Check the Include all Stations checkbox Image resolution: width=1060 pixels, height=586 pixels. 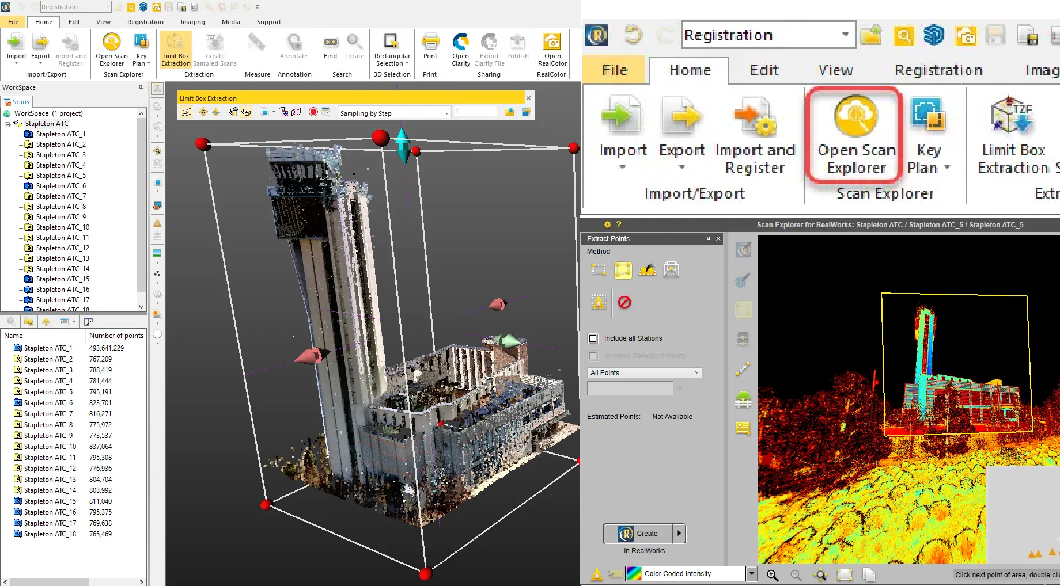point(593,338)
